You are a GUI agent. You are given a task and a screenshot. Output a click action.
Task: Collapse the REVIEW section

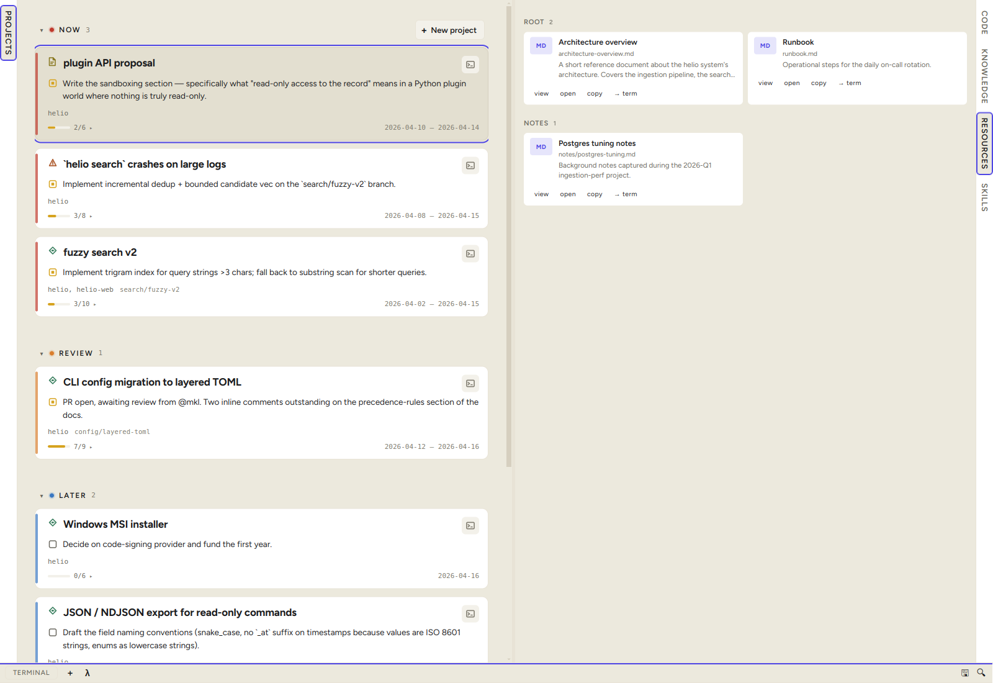tap(42, 354)
